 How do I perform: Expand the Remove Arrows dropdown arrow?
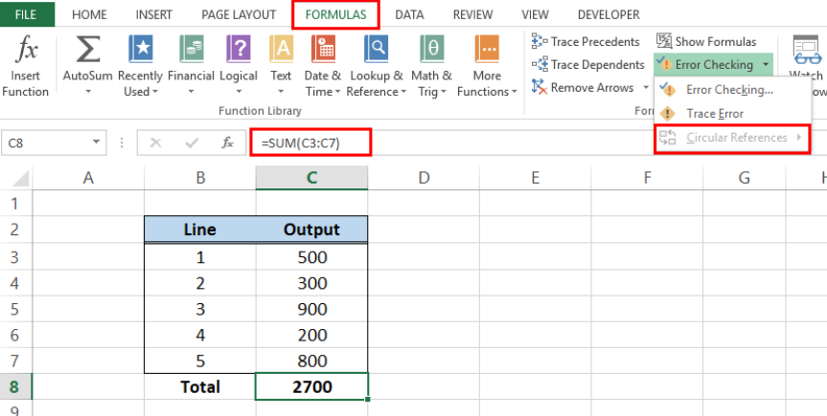[646, 87]
